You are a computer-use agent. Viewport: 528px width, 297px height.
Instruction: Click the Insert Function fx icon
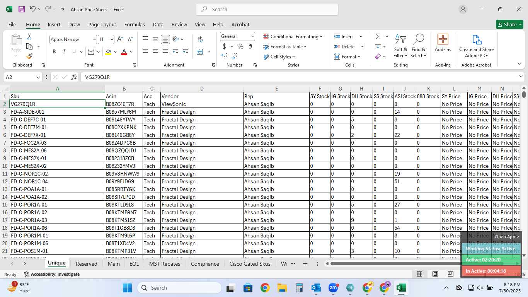point(74,77)
